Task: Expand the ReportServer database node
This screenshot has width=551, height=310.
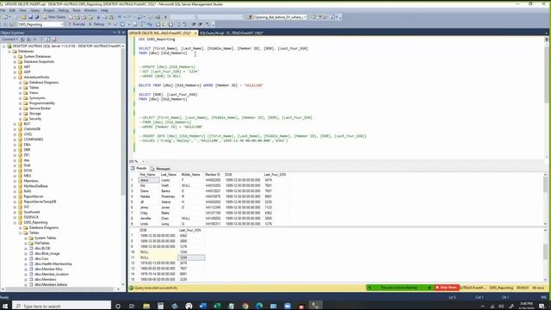Action: [x=15, y=196]
